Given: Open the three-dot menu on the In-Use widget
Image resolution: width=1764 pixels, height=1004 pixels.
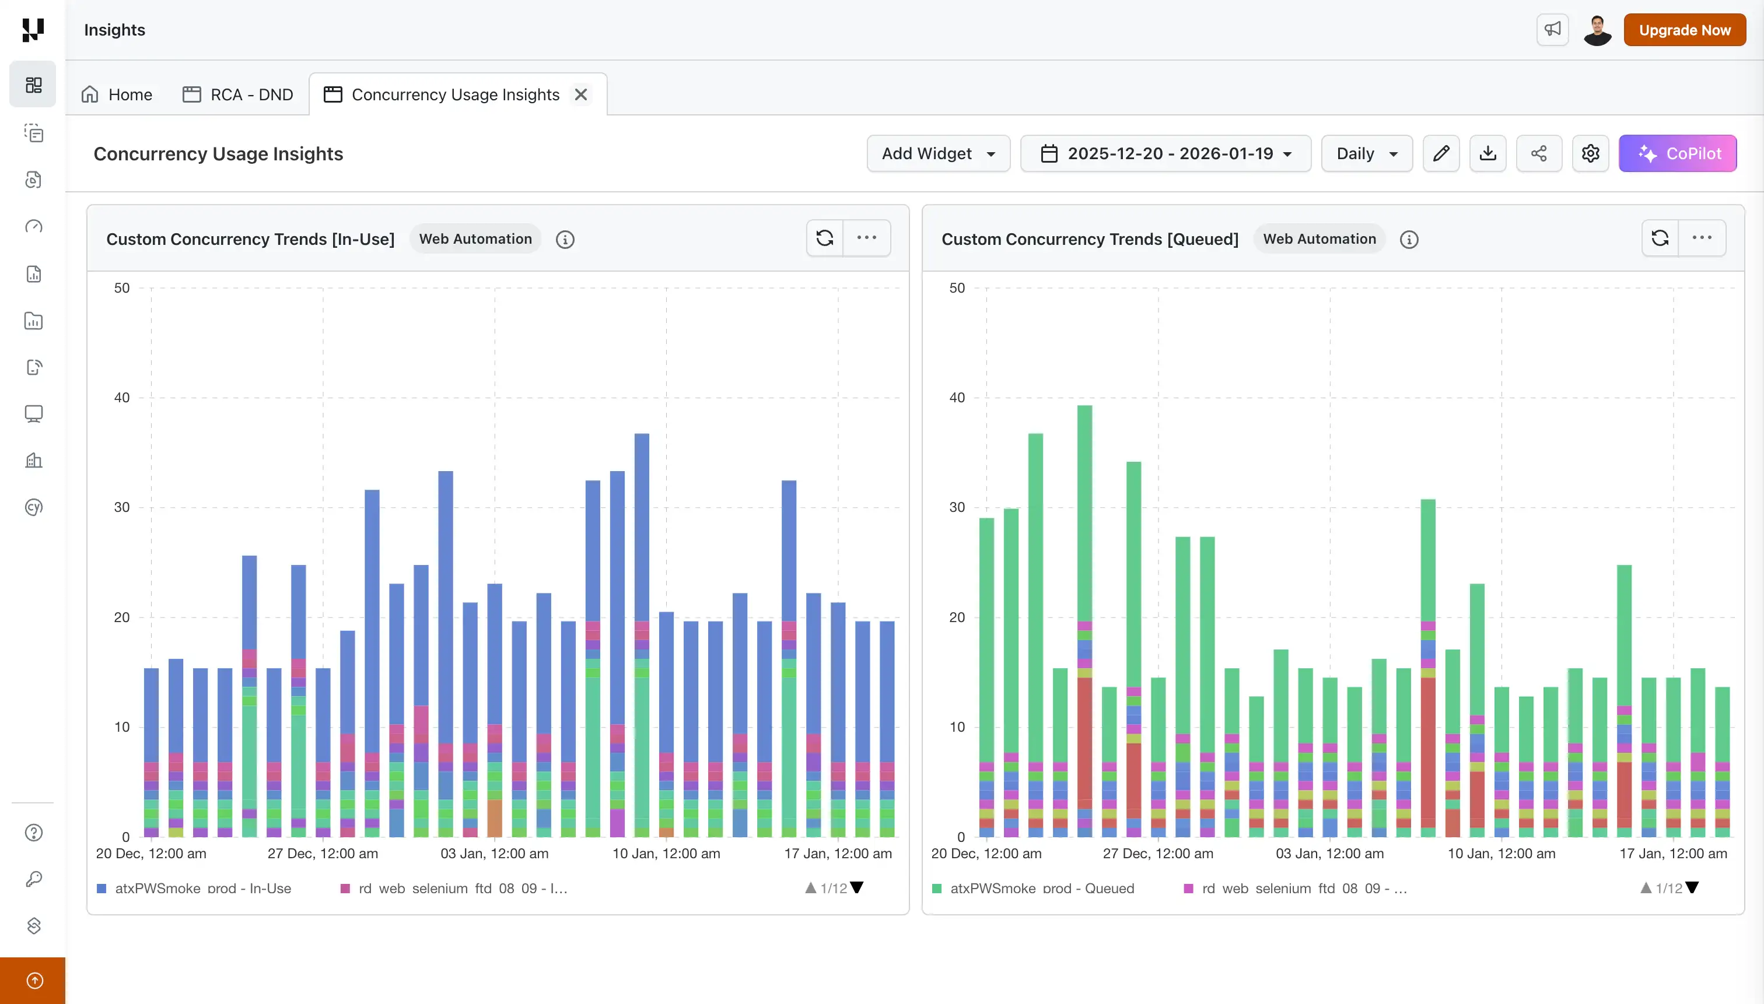Looking at the screenshot, I should tap(867, 238).
